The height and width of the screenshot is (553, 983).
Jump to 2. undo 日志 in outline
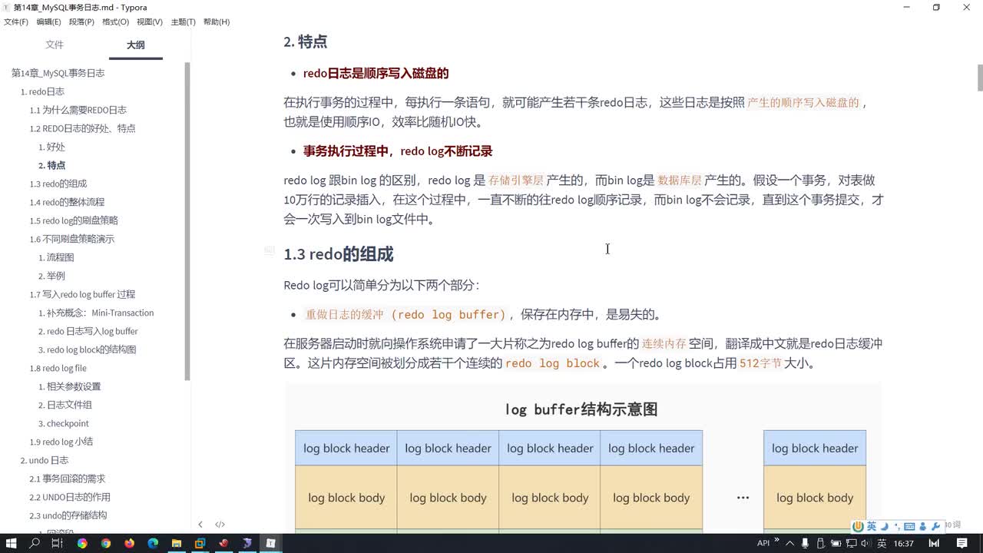[x=45, y=460]
